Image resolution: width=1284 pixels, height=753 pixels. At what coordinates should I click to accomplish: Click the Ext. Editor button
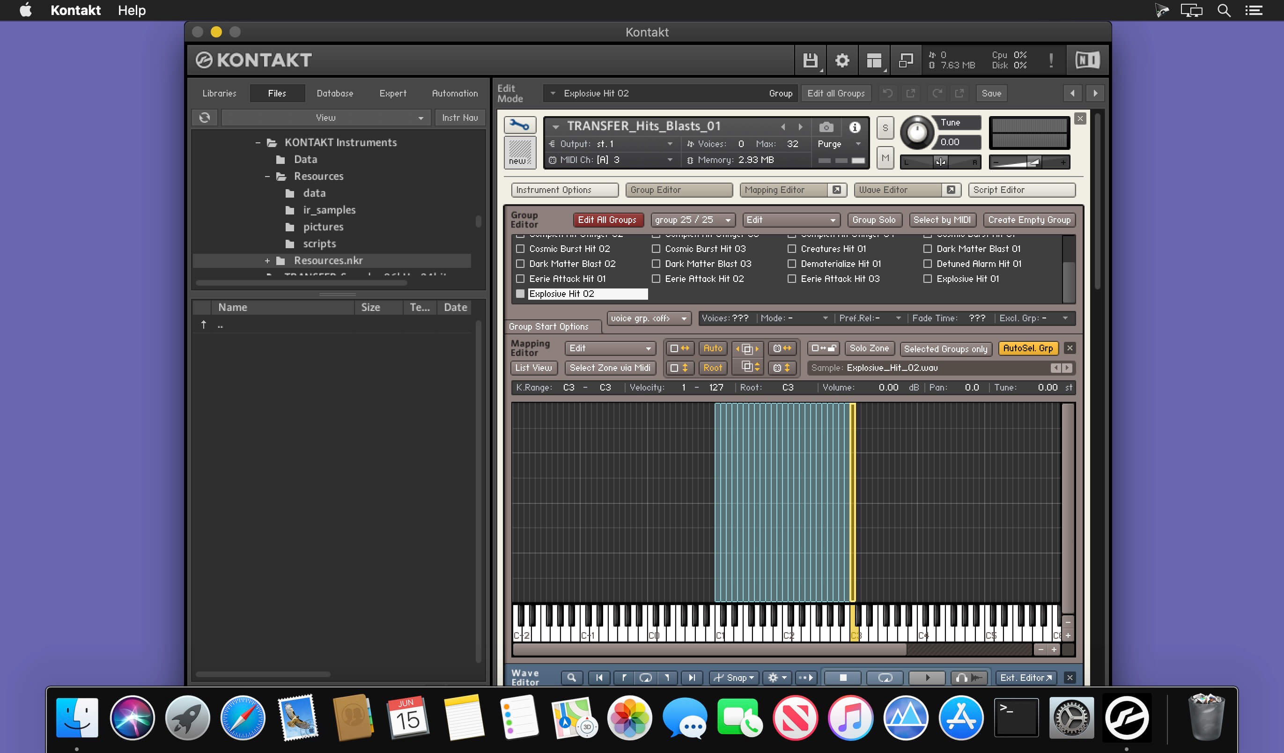click(1026, 678)
